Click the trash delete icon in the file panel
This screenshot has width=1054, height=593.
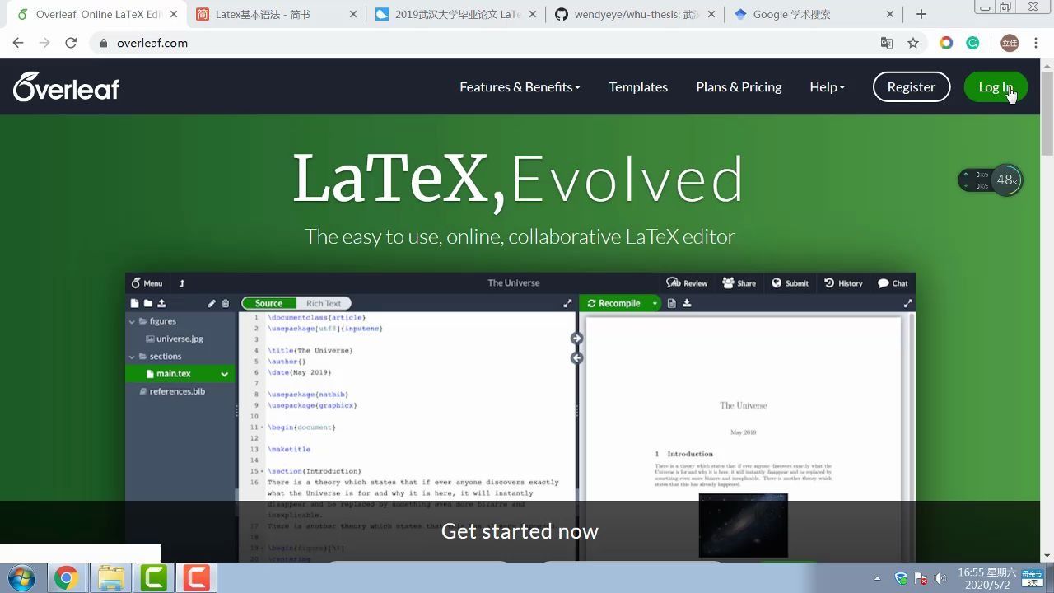226,303
